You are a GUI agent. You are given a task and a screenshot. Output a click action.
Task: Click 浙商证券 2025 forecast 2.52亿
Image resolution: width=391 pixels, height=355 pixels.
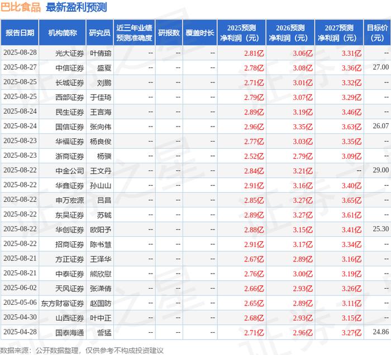[254, 156]
